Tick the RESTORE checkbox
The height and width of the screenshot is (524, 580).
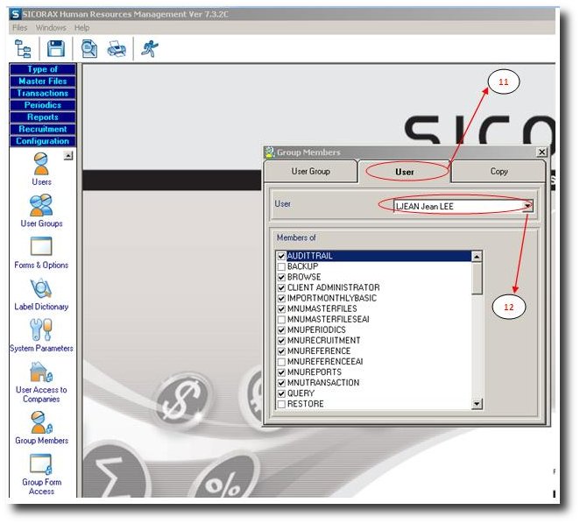[x=281, y=404]
